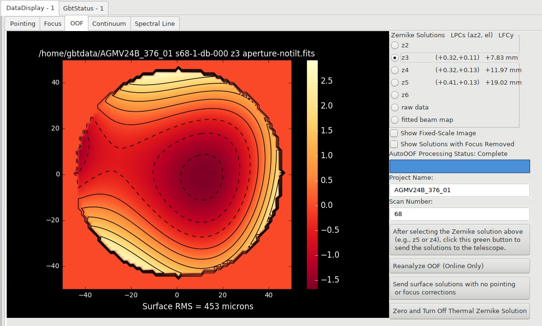Toggle Show Solutions with Focus Removed
542x326 pixels.
click(x=394, y=144)
